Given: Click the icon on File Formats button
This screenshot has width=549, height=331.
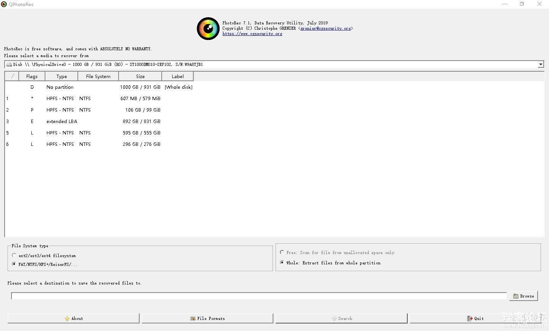Looking at the screenshot, I should (x=193, y=318).
